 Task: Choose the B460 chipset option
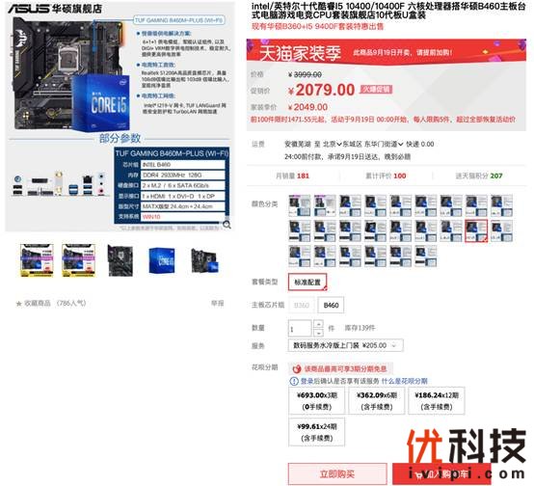tap(331, 305)
